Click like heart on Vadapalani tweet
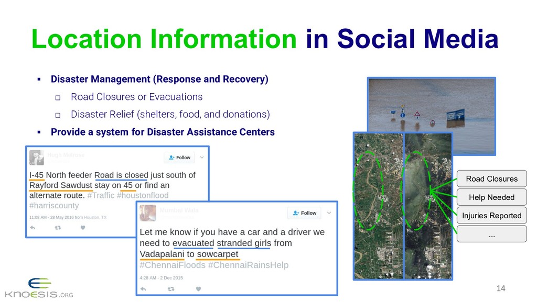 (198, 289)
